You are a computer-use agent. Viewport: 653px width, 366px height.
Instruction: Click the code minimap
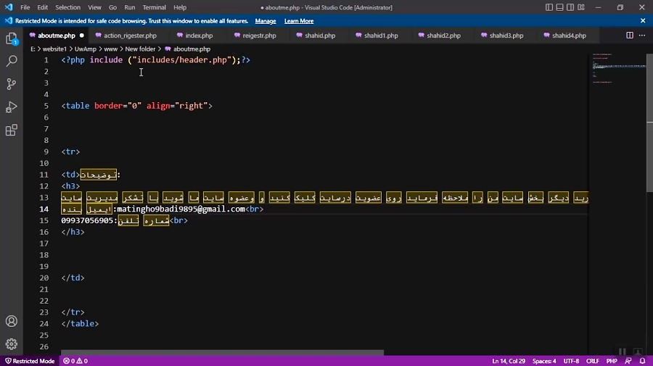[618, 69]
